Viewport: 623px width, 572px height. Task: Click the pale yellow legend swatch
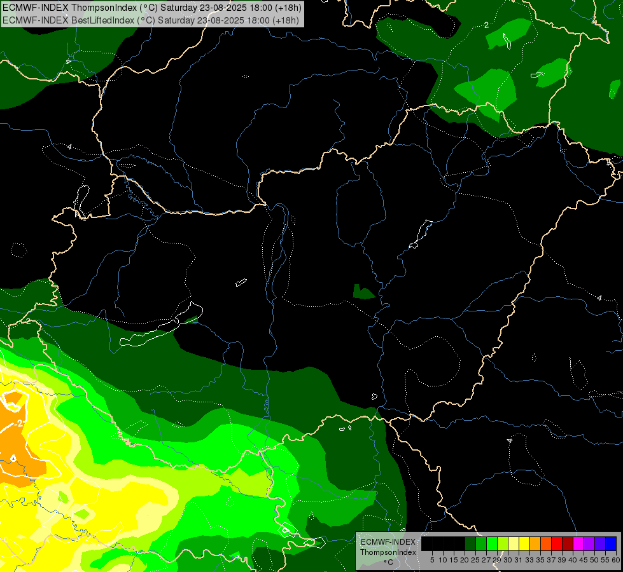pyautogui.click(x=514, y=543)
